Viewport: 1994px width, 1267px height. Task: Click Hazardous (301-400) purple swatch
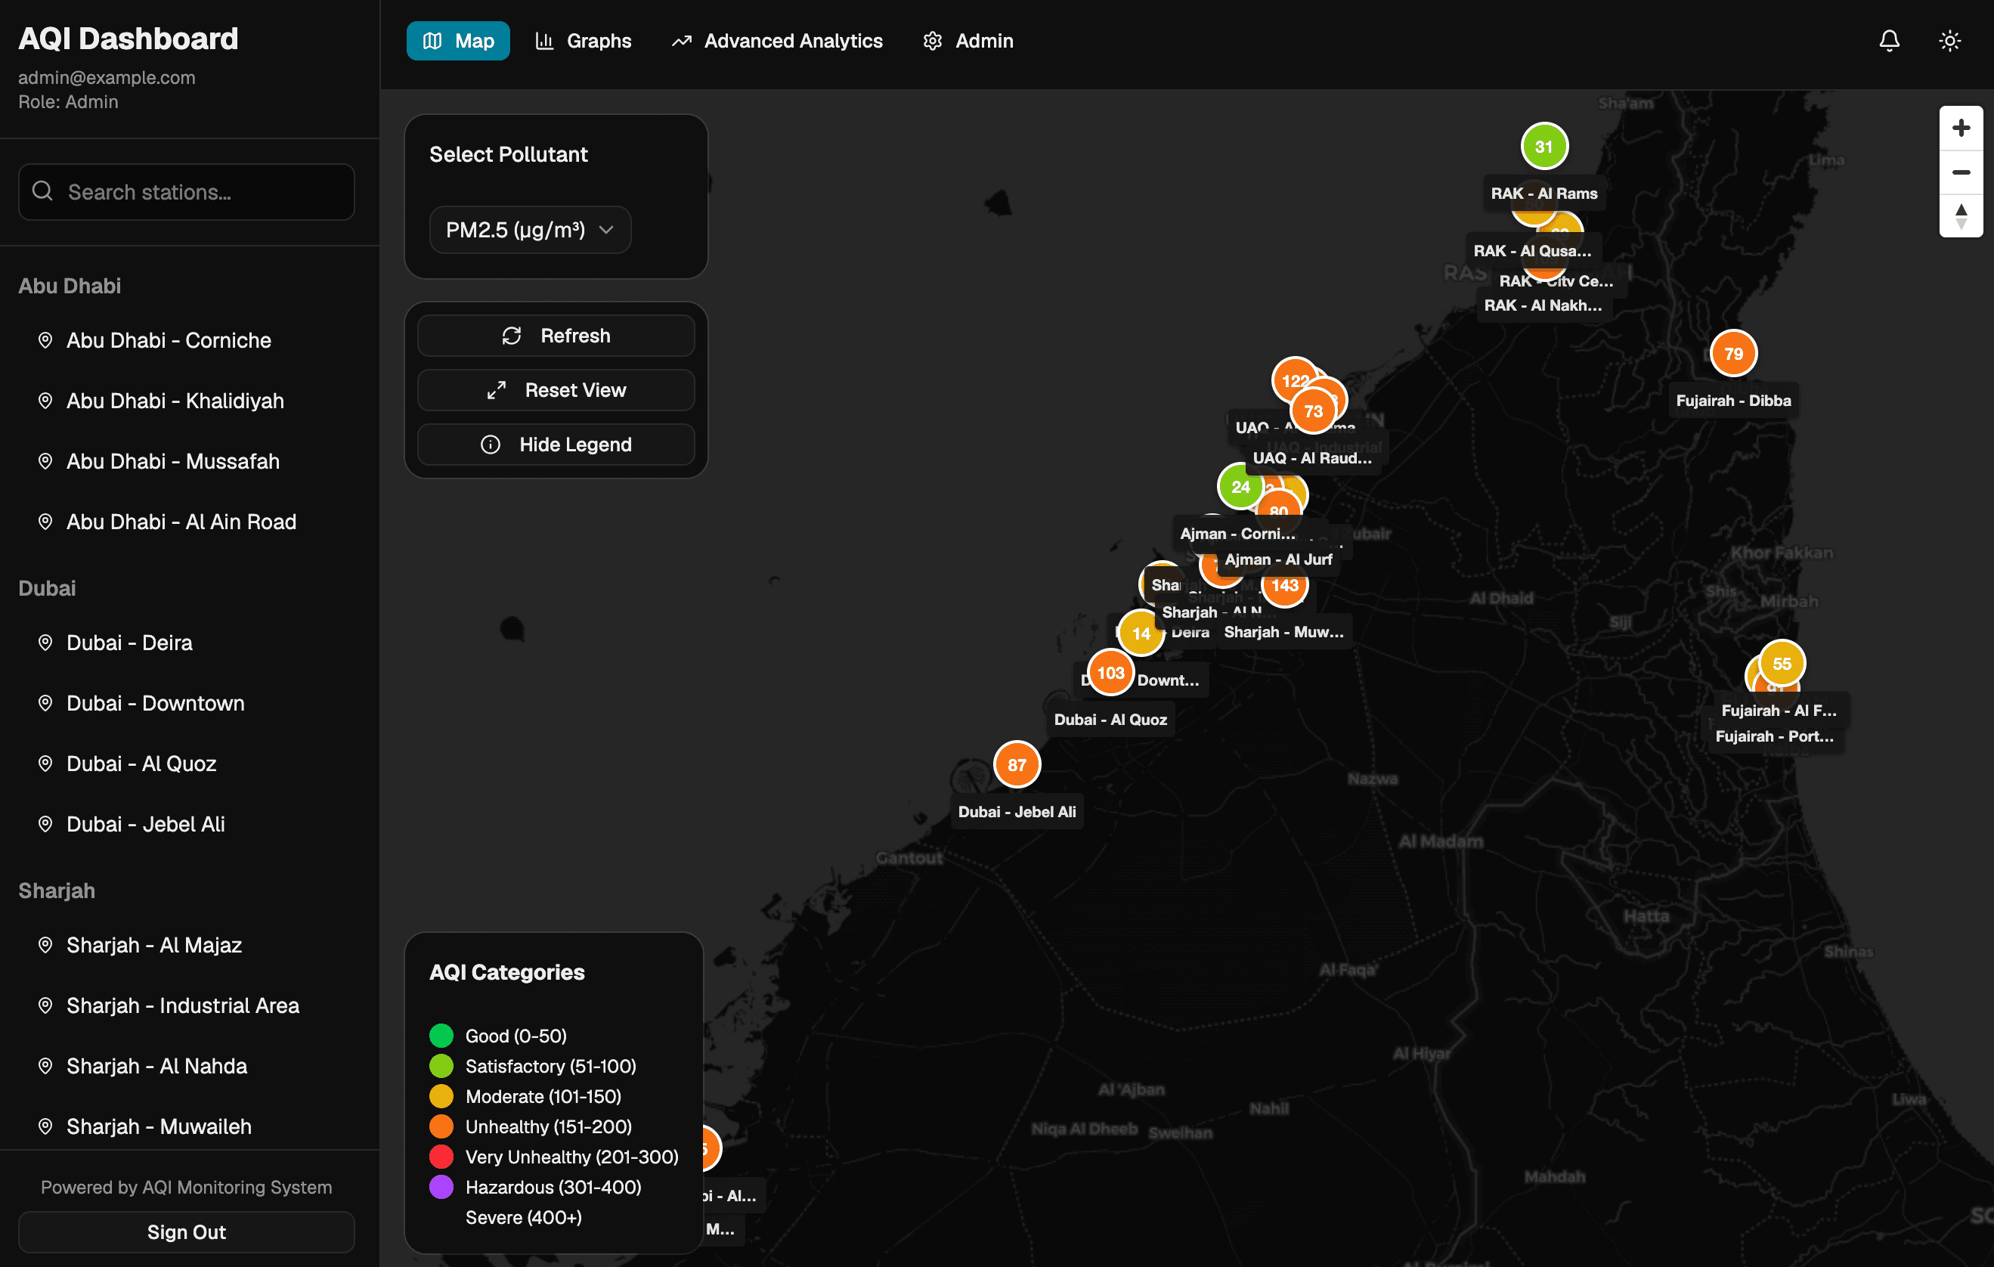(441, 1187)
